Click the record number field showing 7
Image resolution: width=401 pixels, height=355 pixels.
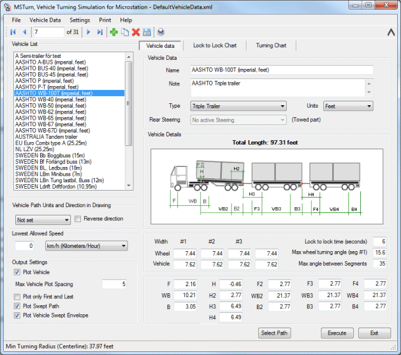(48, 32)
